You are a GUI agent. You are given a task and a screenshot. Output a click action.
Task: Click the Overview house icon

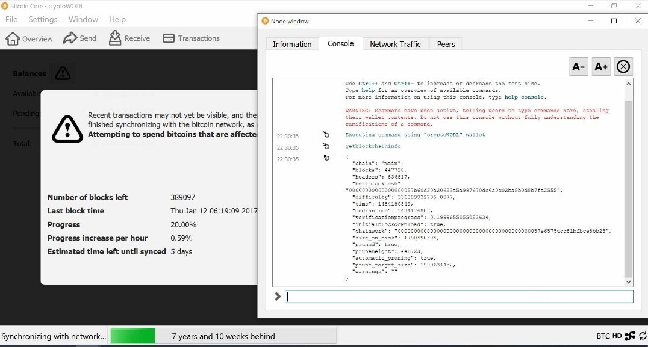click(13, 38)
